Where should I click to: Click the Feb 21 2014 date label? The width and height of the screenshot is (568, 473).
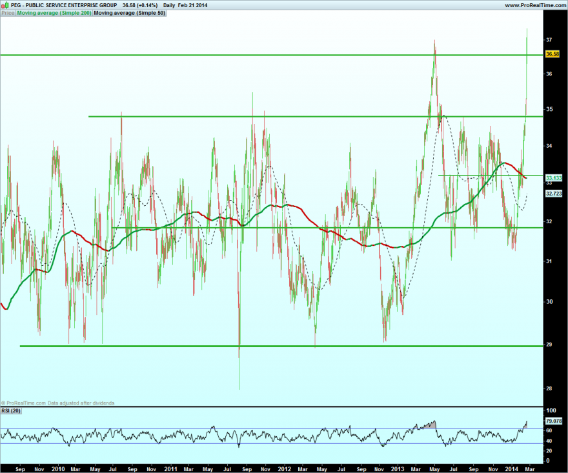pos(192,5)
